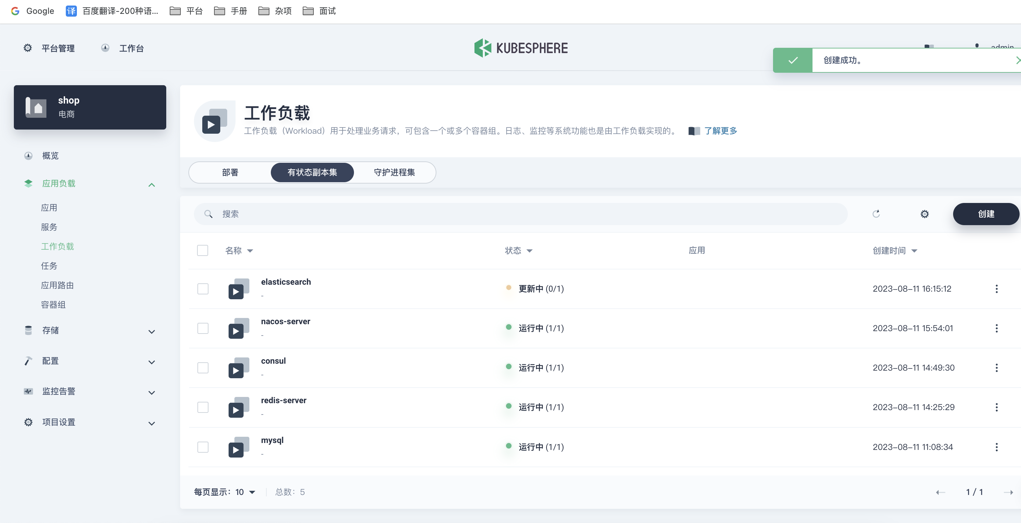Expand the 存储 section chevron
1021x523 pixels.
tap(151, 331)
